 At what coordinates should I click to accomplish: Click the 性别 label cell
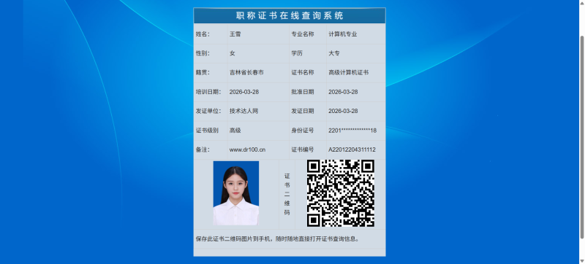pyautogui.click(x=211, y=53)
